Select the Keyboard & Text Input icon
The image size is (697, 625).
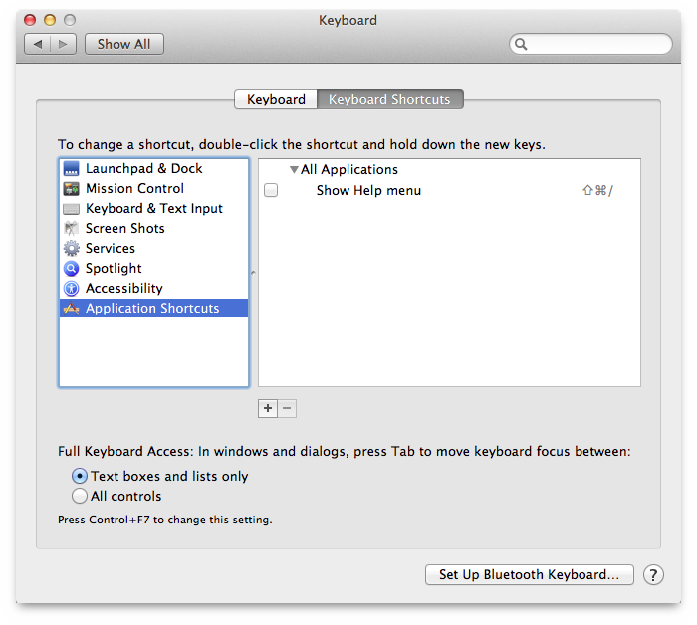point(71,209)
